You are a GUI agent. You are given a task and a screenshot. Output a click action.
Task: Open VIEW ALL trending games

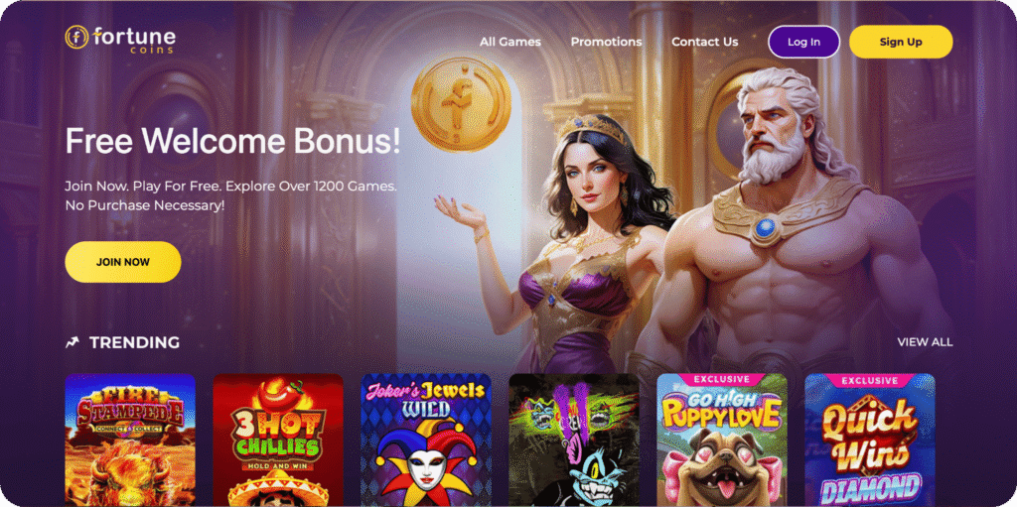(x=925, y=342)
